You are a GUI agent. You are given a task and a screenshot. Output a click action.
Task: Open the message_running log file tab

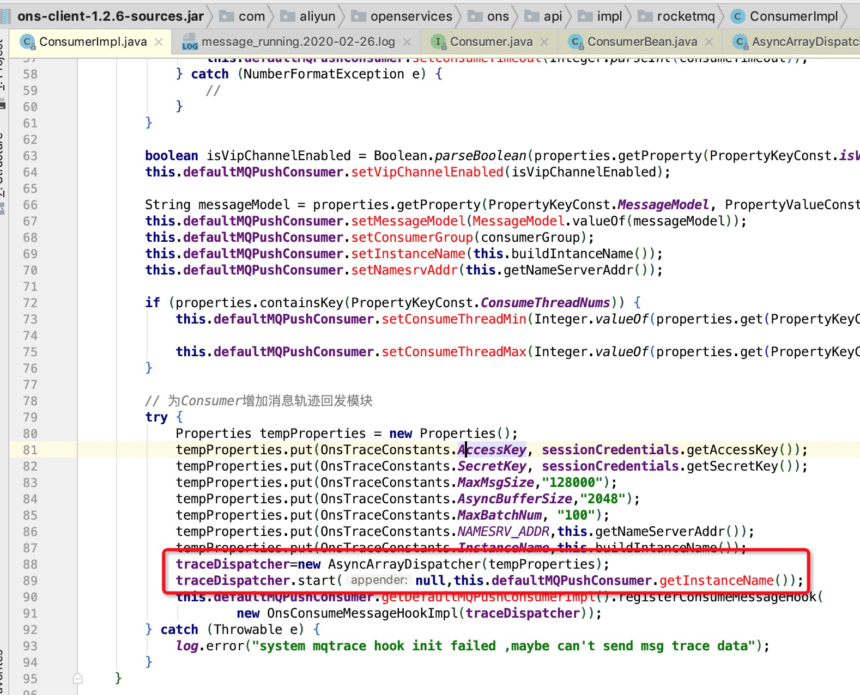[x=298, y=42]
